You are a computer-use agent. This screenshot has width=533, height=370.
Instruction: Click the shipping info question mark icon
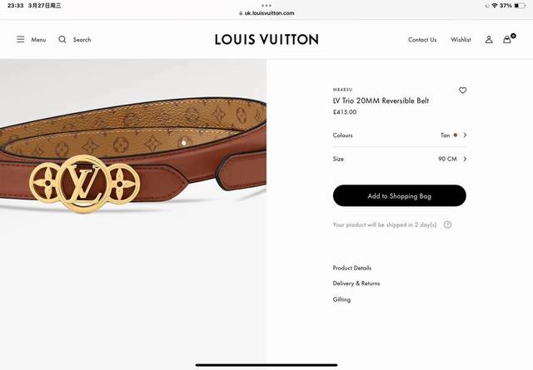pos(447,224)
